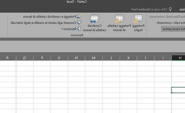Click the 'Cartel1 - Excel' window title
This screenshot has height=113, width=185.
coord(77,2)
